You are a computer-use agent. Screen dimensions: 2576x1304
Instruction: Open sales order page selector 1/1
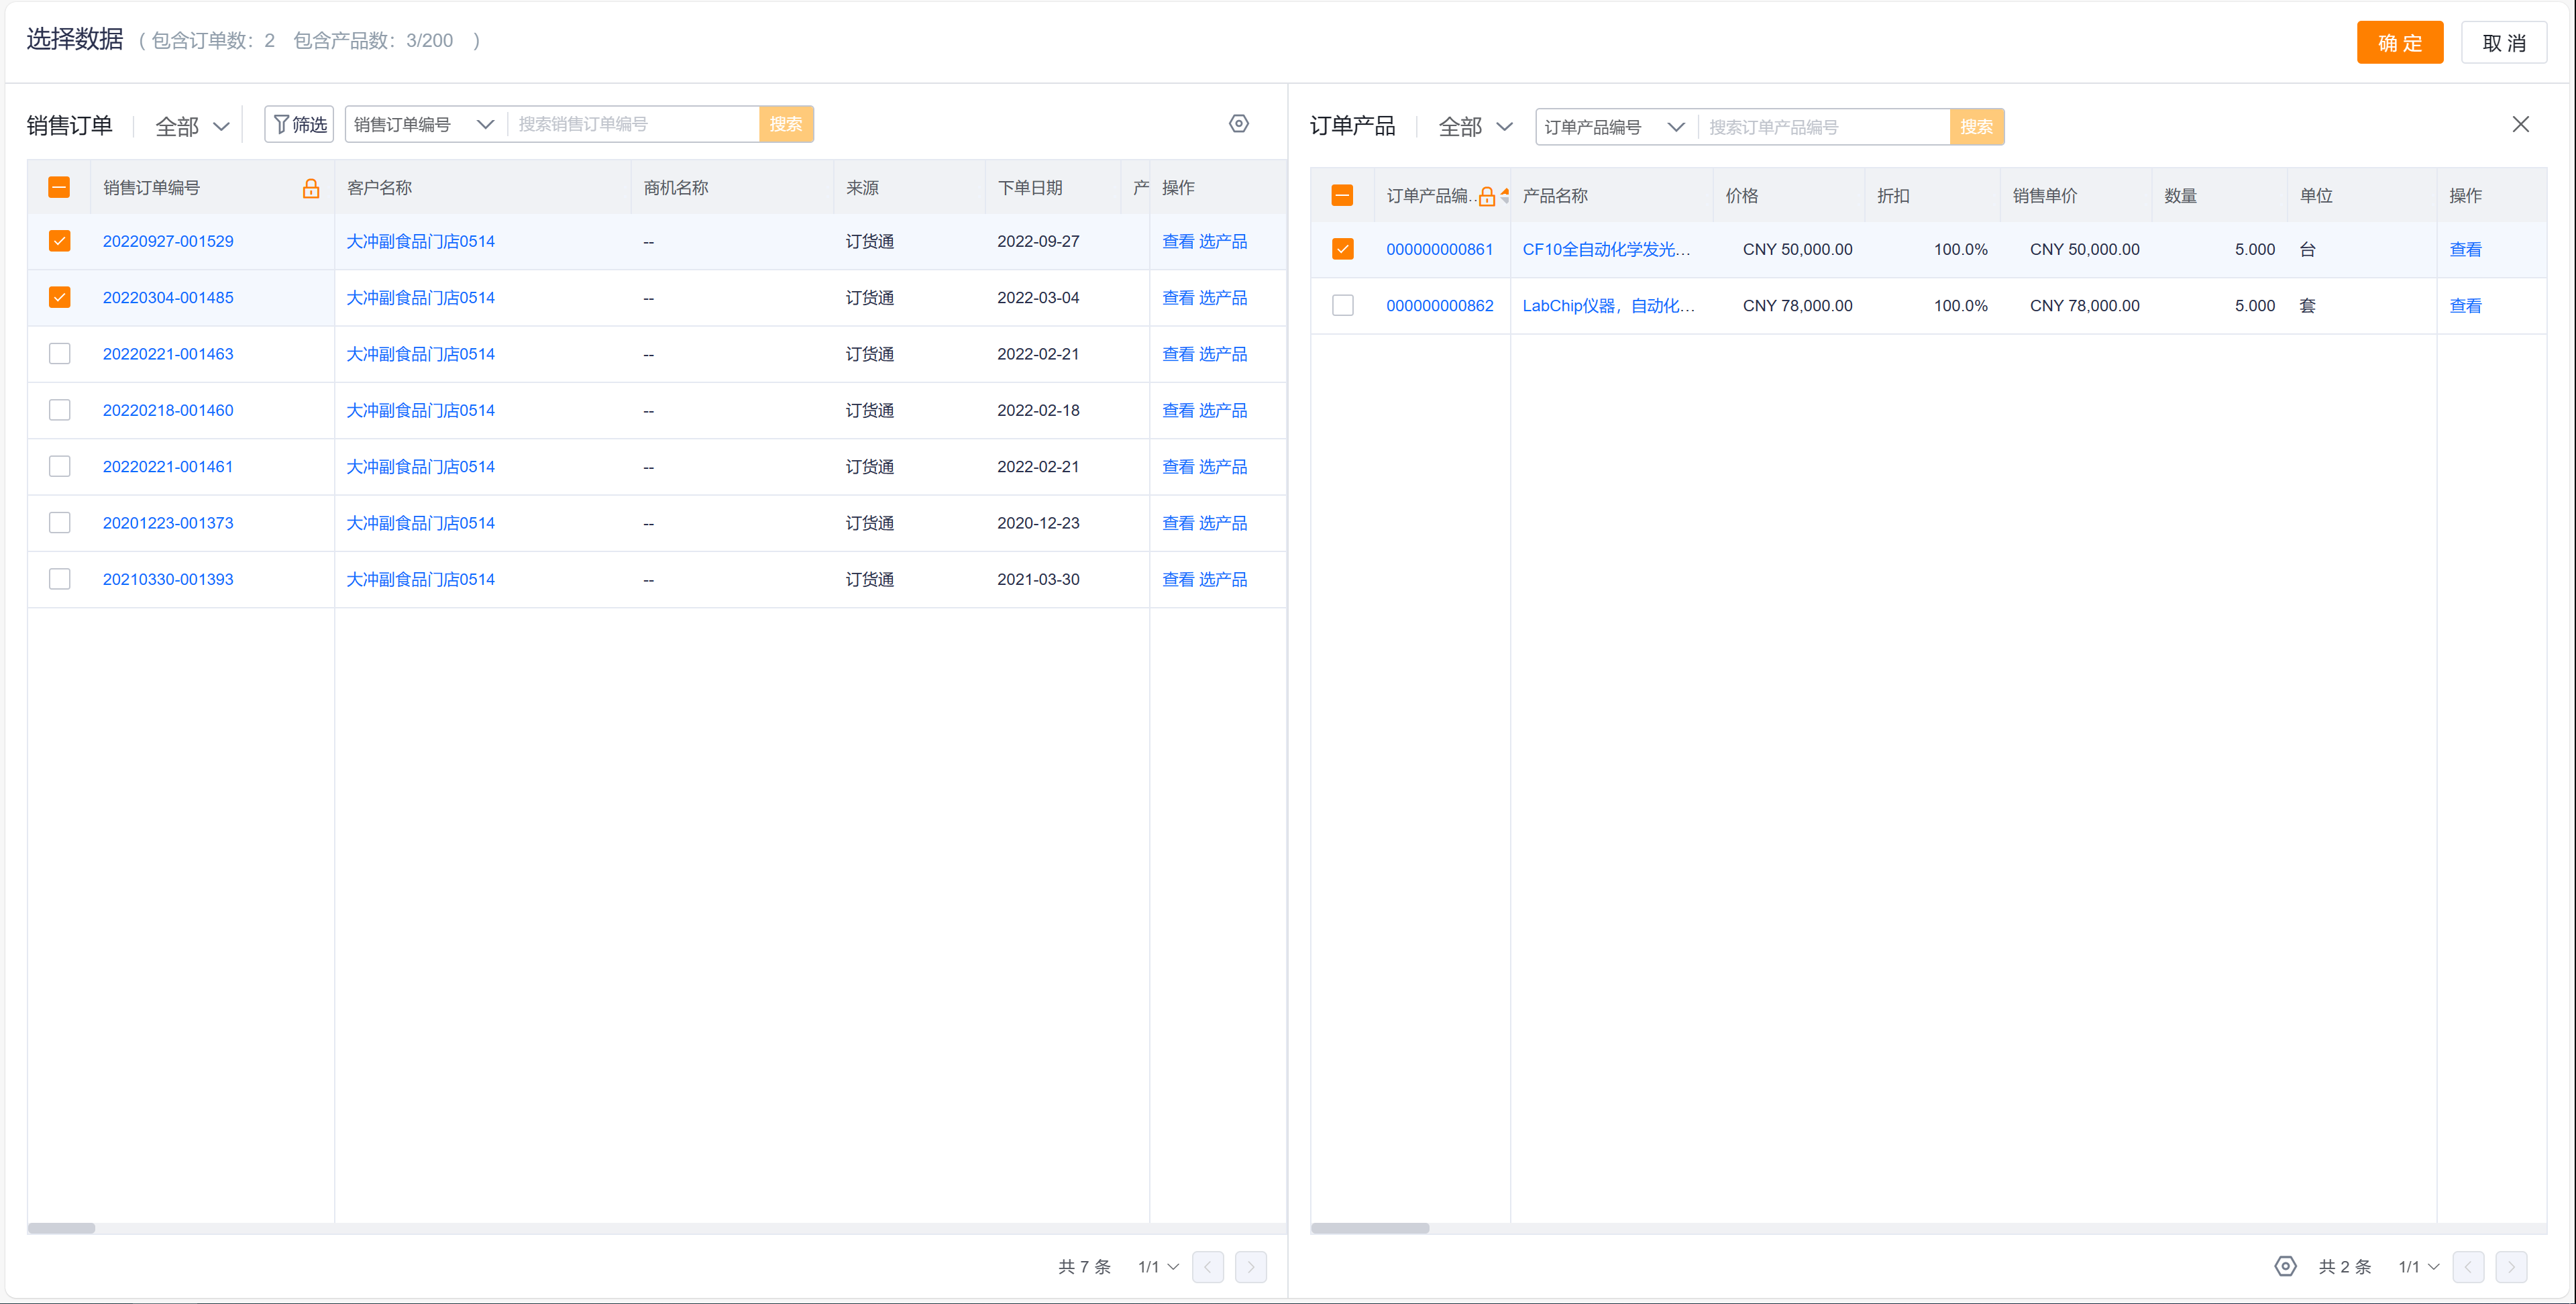[x=1158, y=1266]
